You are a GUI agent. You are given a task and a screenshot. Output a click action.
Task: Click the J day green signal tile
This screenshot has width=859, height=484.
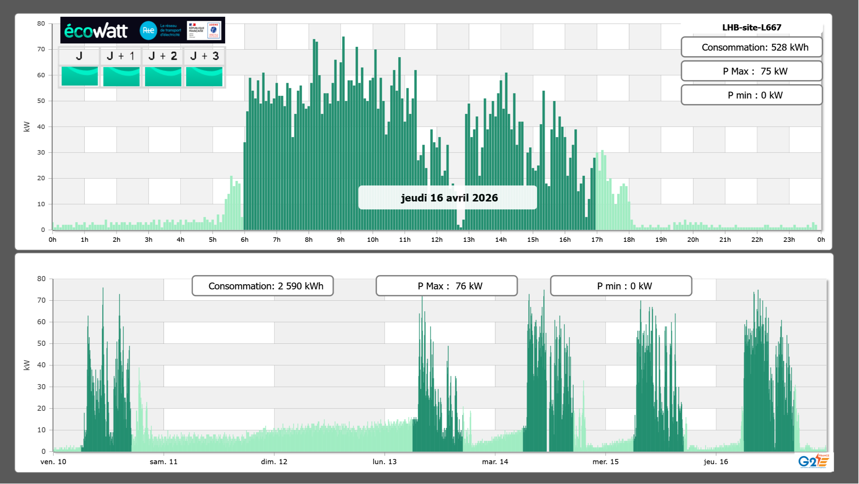click(79, 76)
